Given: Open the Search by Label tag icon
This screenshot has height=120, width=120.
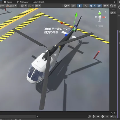Looking at the screenshot, I should pos(98,117).
